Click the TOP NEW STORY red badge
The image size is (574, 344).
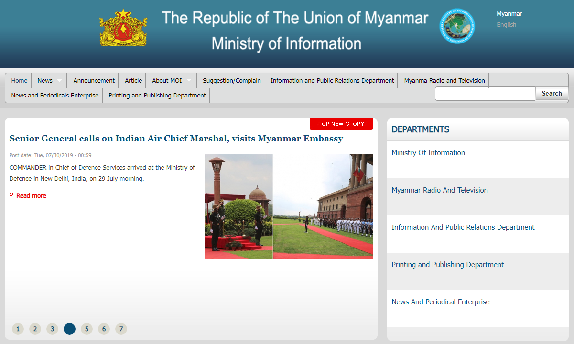tap(341, 124)
